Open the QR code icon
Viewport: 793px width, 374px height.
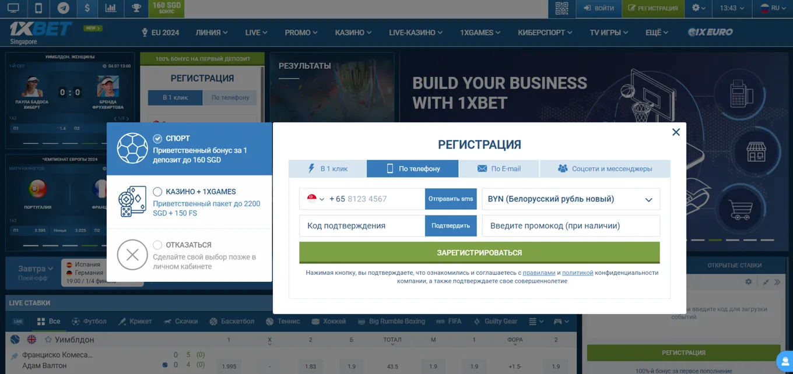[x=562, y=8]
